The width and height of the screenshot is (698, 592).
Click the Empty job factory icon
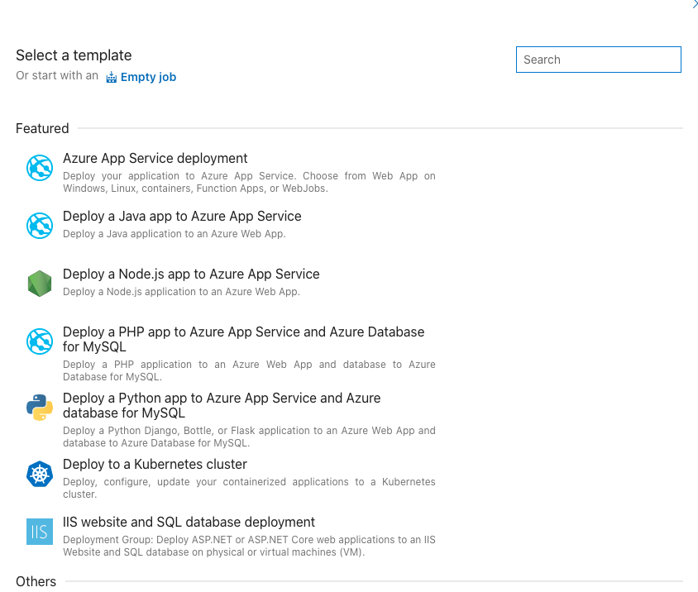112,78
